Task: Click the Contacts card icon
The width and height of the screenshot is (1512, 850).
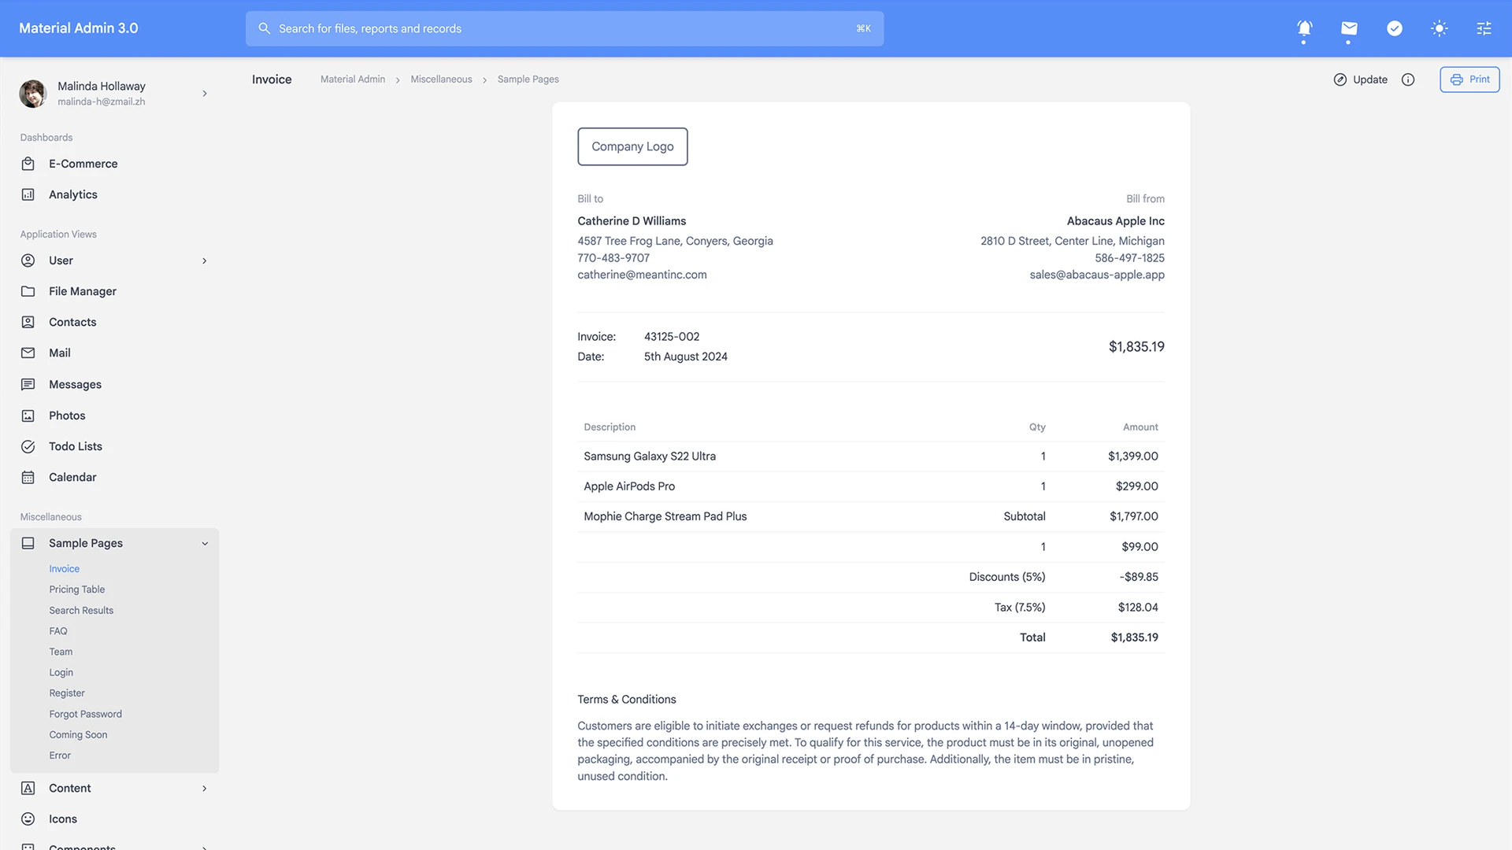Action: click(x=28, y=322)
